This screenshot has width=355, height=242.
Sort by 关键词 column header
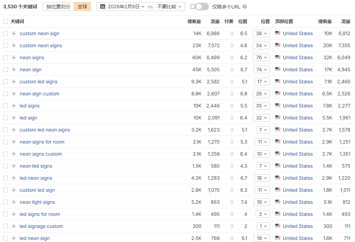17,21
